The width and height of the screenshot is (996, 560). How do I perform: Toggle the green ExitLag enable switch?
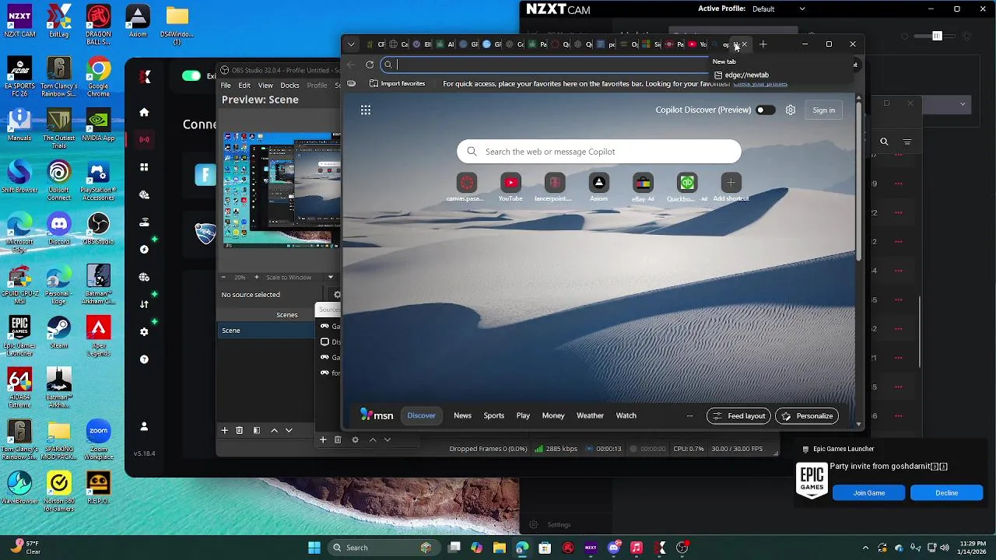(x=191, y=75)
